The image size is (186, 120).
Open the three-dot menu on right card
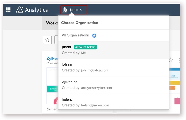179,60
